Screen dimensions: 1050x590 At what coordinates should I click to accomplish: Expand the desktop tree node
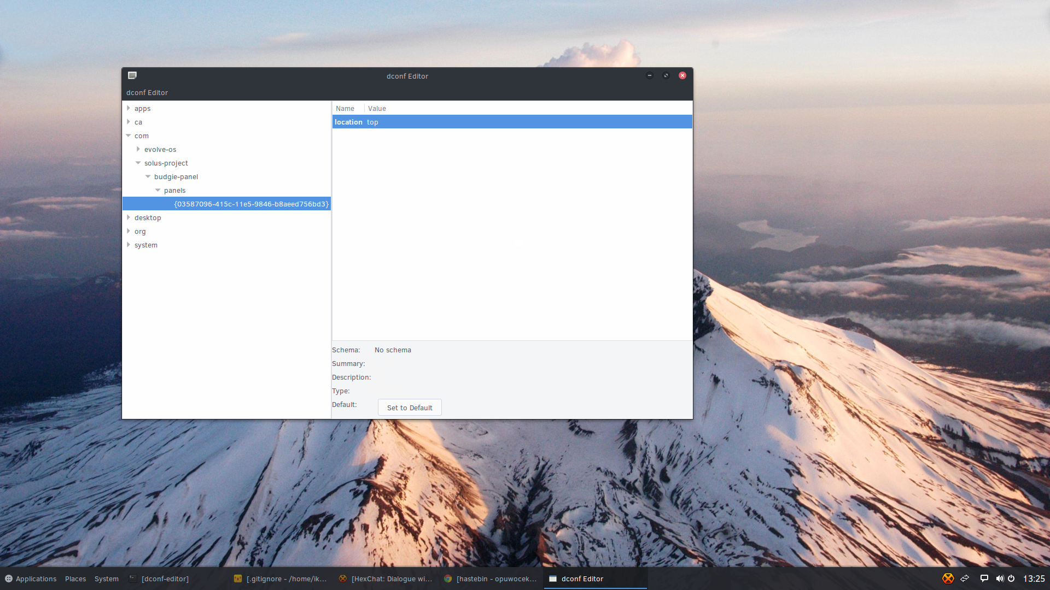[129, 217]
